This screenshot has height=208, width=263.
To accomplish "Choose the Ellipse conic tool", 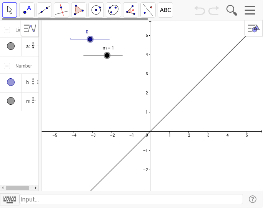I will pos(113,10).
